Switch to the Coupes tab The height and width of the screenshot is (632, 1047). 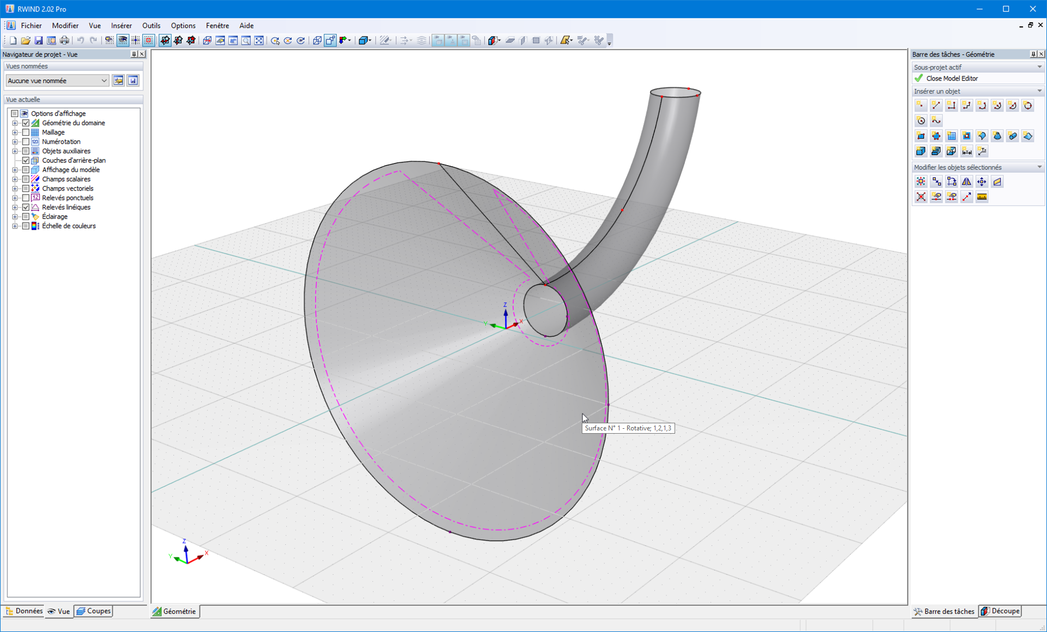point(94,611)
